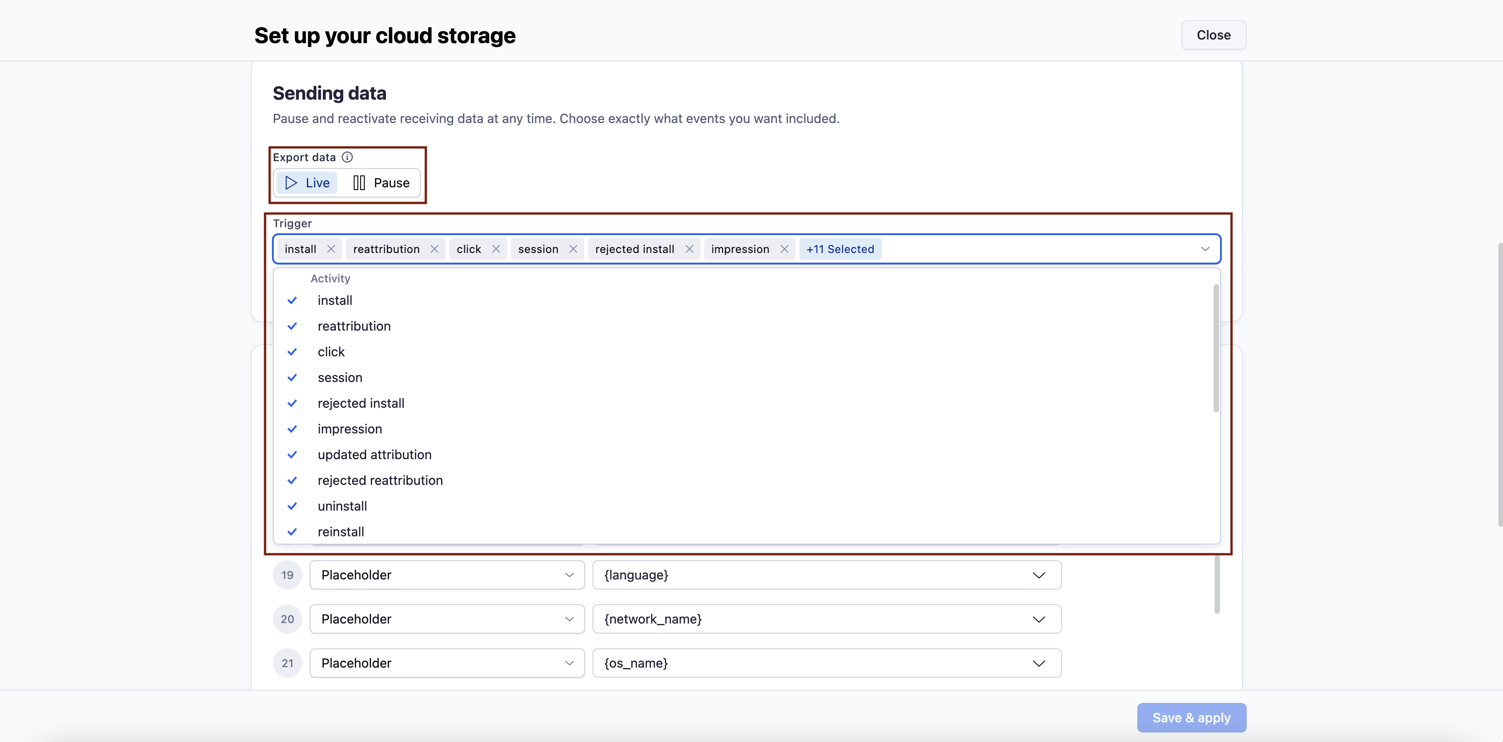The image size is (1503, 742).
Task: Open row 20 Placeholder type dropdown
Action: coord(446,619)
